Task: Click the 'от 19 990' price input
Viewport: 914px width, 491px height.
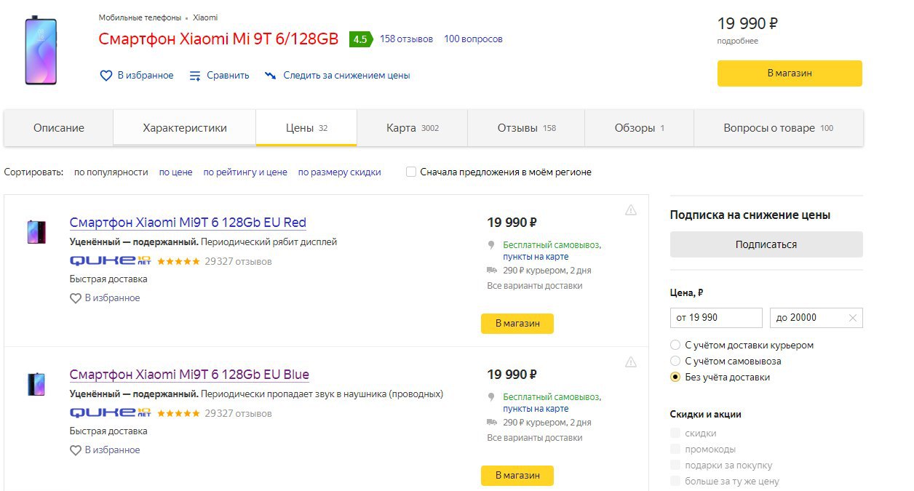Action: [x=716, y=318]
